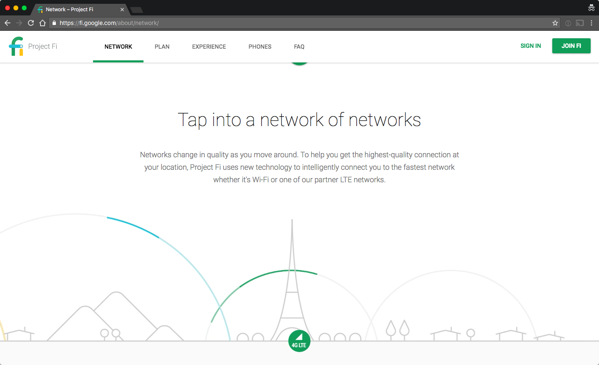Reload the page with the refresh icon
Viewport: 599px width, 365px height.
[x=31, y=23]
